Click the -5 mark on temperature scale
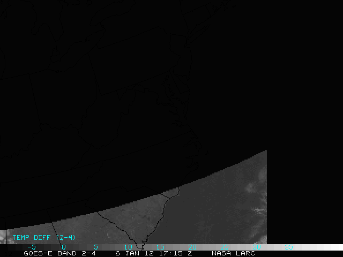Screen dimensions: 343x257 [x=31, y=247]
